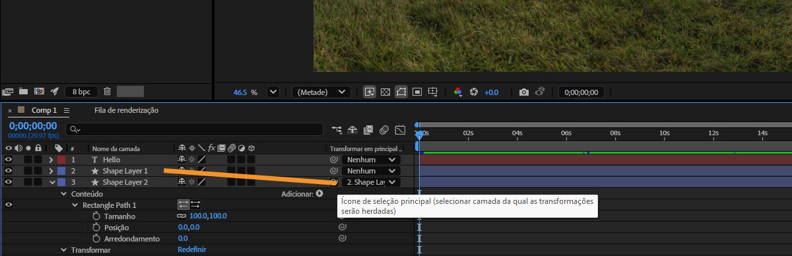Reset exposure in viewer

(473, 92)
